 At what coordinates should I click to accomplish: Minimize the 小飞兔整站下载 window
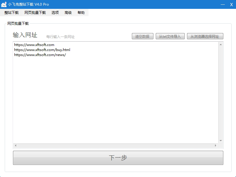pos(223,4)
